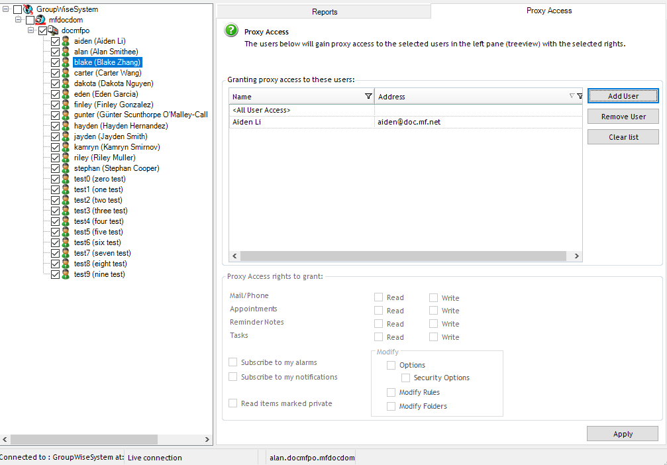Click the sort arrow in the Address column header
Image resolution: width=667 pixels, height=465 pixels.
click(572, 96)
